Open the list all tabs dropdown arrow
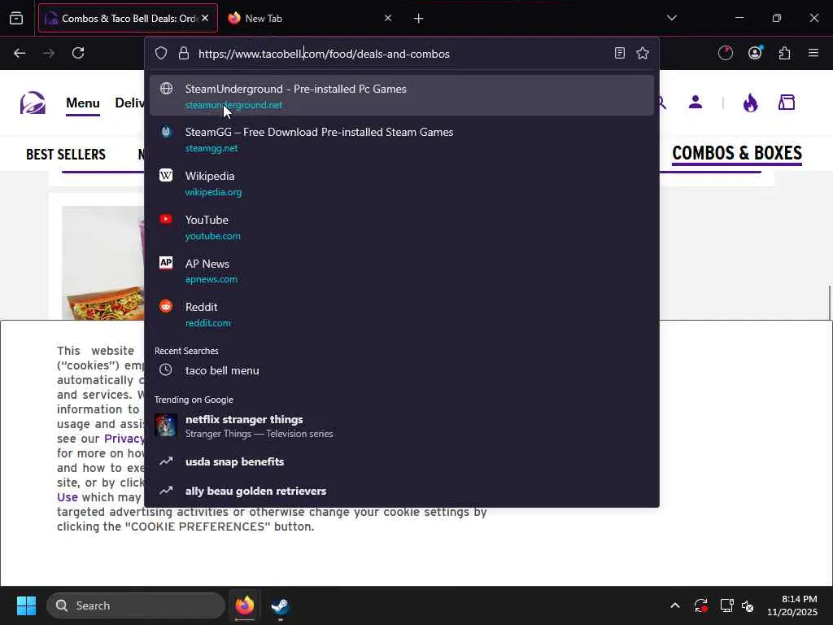 671,18
